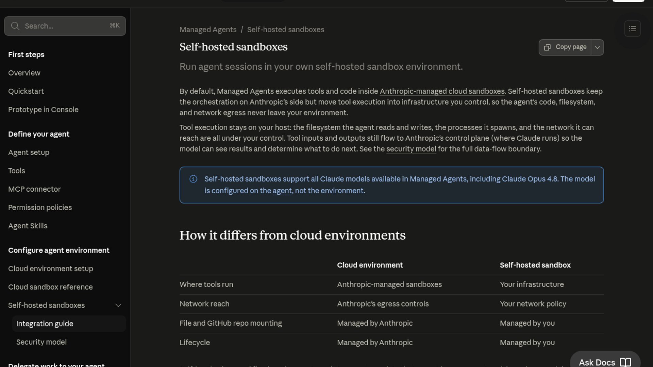Open the table of contents list icon
Image resolution: width=653 pixels, height=367 pixels.
[632, 29]
